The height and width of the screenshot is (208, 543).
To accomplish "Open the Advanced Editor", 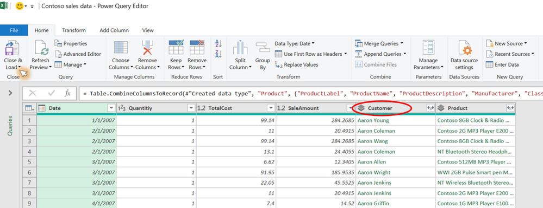I will pos(78,54).
